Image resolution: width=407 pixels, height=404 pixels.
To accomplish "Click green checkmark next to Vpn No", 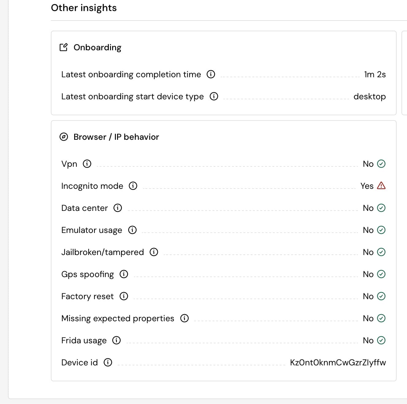I will pyautogui.click(x=381, y=164).
